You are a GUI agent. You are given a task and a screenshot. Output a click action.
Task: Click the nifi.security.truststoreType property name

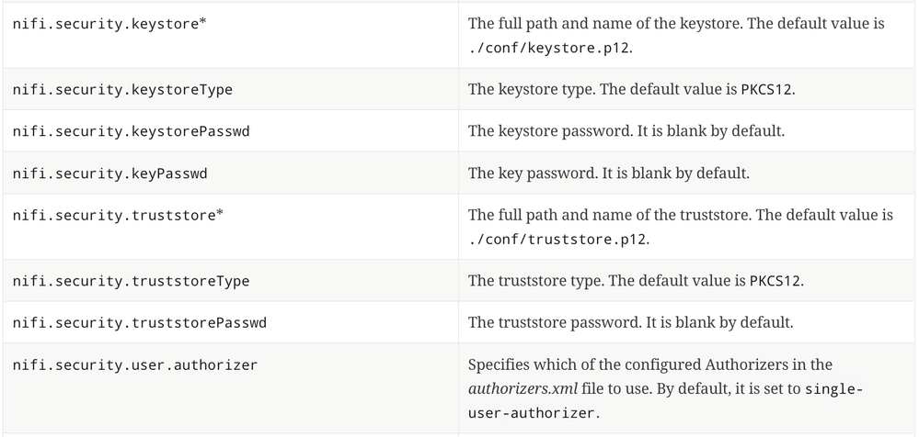(131, 281)
